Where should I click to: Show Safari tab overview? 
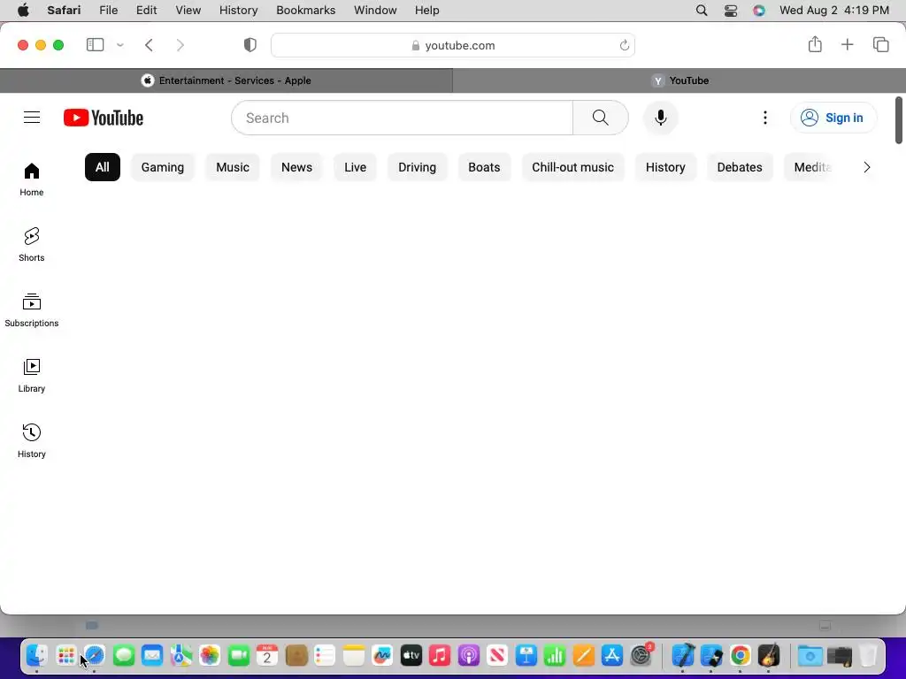(x=880, y=44)
